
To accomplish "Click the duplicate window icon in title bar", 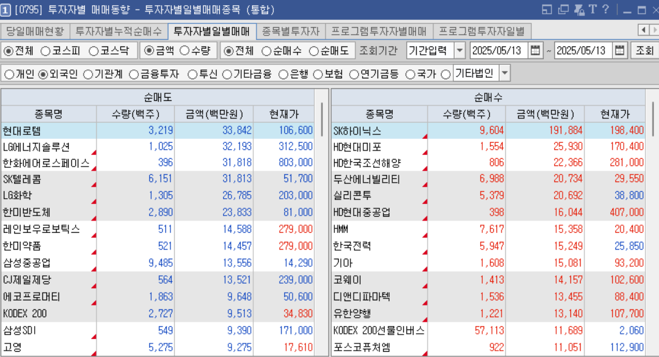I will click(563, 10).
